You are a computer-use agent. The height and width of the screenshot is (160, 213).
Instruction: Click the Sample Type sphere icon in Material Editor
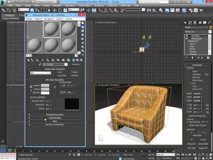(x=83, y=23)
